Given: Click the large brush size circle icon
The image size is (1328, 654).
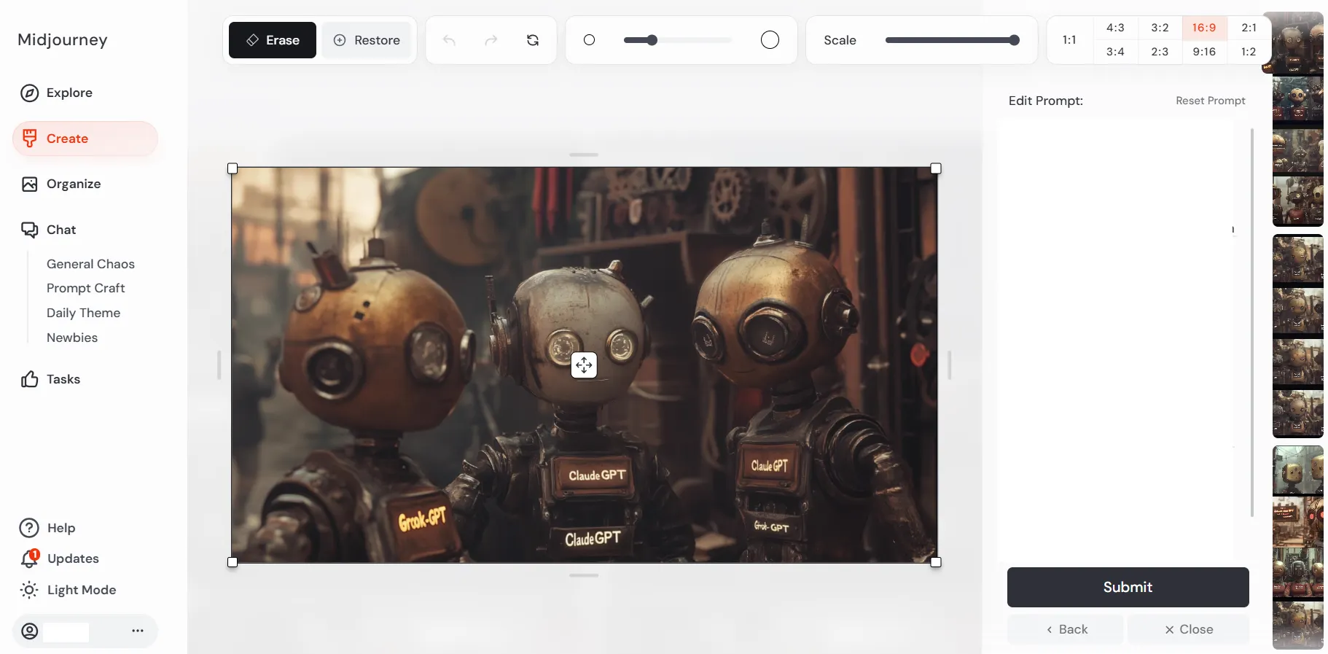Looking at the screenshot, I should point(770,40).
